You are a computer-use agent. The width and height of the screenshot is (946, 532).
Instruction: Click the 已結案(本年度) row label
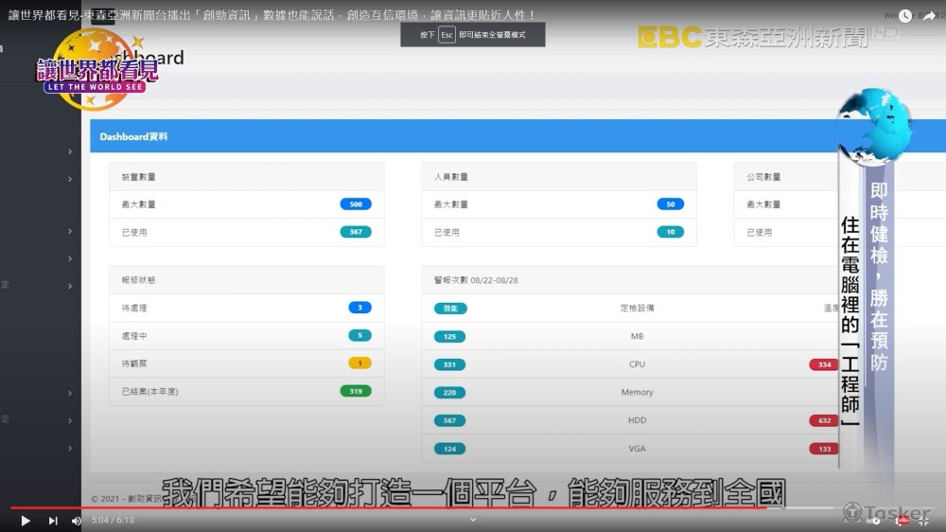(150, 391)
